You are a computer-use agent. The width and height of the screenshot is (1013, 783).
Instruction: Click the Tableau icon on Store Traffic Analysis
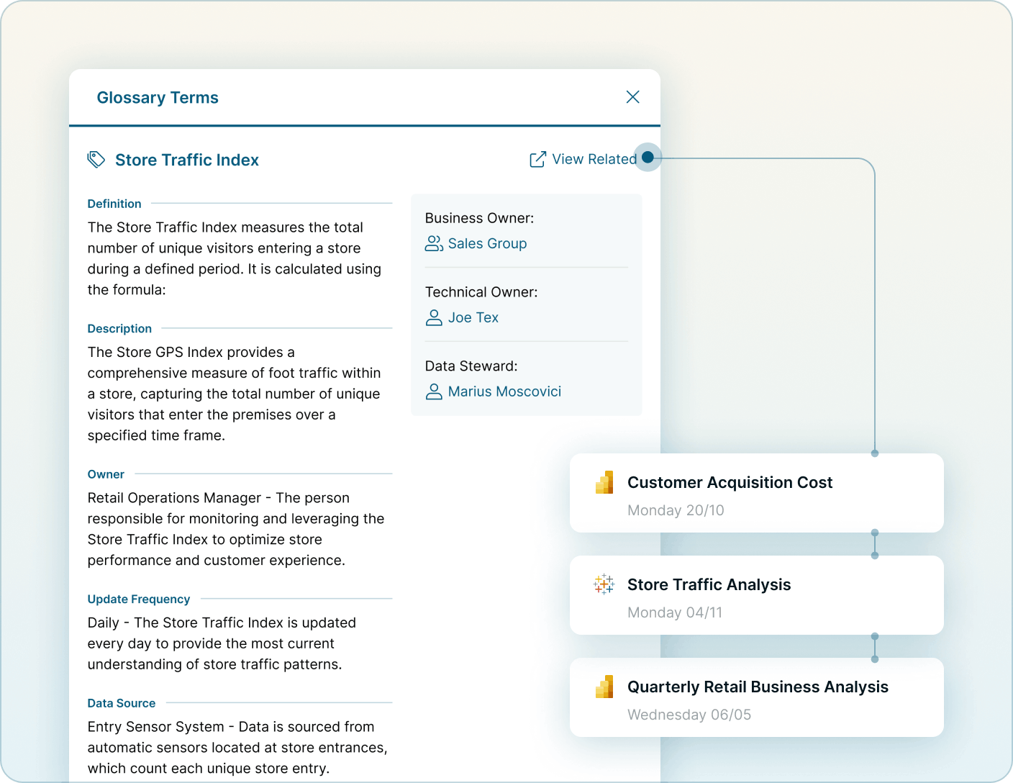click(604, 584)
